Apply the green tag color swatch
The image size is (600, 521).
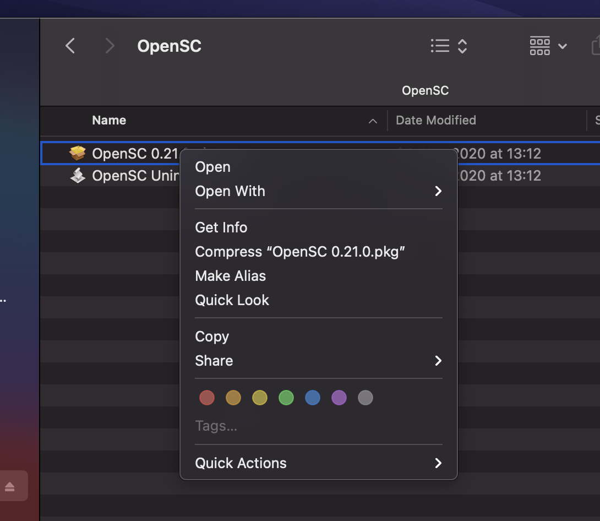pyautogui.click(x=286, y=398)
